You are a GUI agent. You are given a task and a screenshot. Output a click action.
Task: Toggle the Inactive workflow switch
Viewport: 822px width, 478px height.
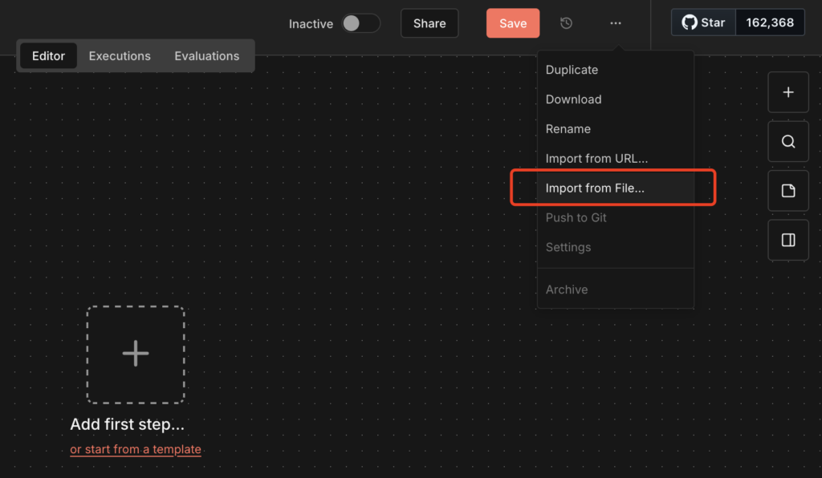tap(360, 23)
